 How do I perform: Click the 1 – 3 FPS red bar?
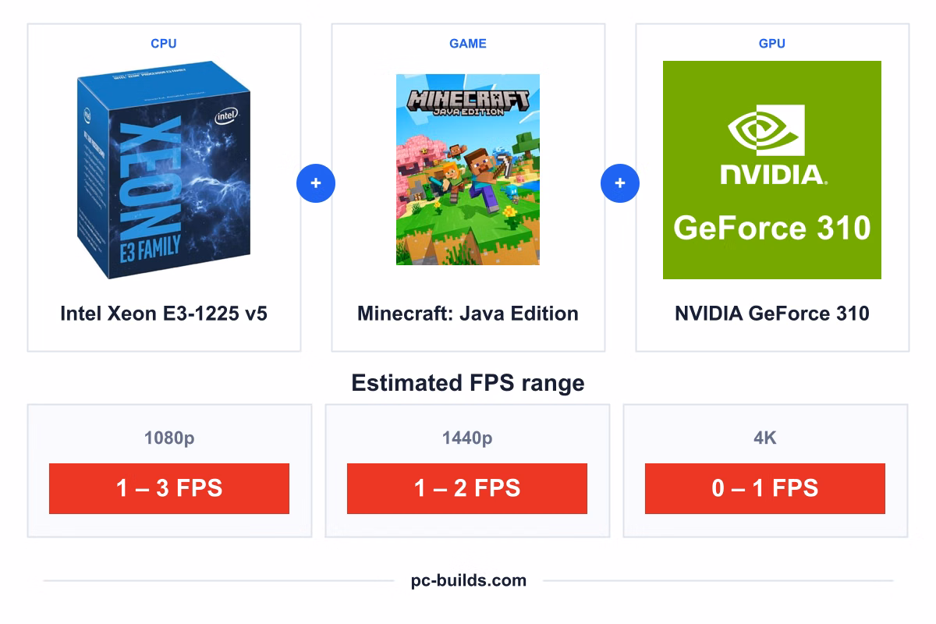[x=169, y=488]
